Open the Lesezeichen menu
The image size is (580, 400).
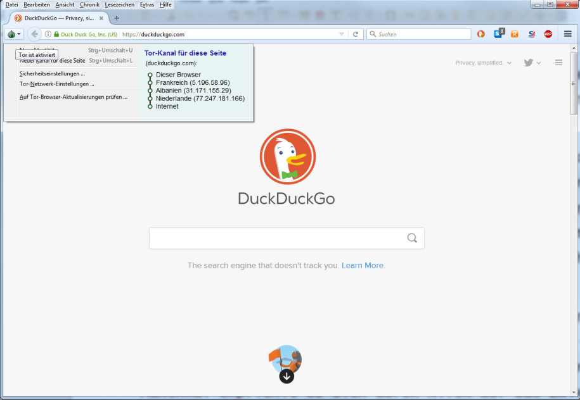pos(119,5)
